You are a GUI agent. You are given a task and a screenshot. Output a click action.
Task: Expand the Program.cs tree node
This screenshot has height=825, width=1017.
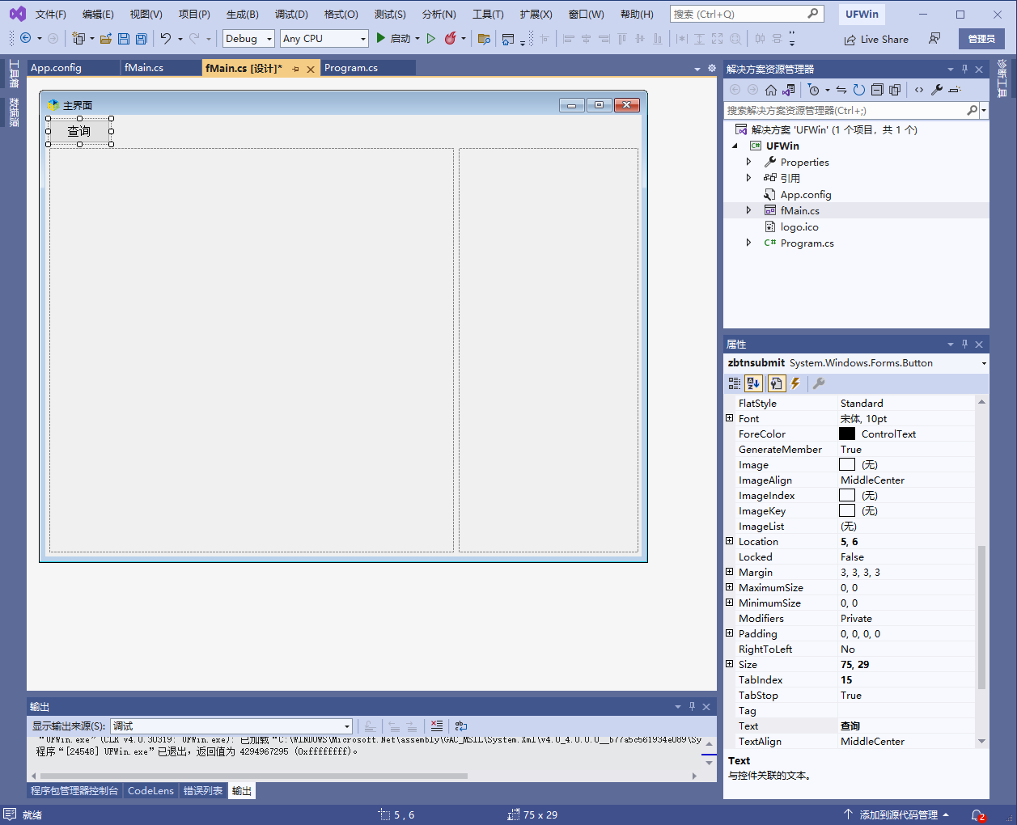(748, 243)
